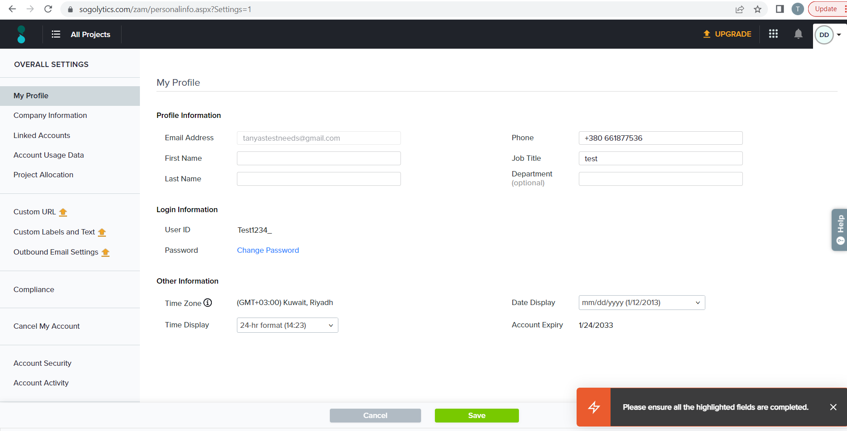Open the notifications bell
Screen dimensions: 847x431
point(798,34)
